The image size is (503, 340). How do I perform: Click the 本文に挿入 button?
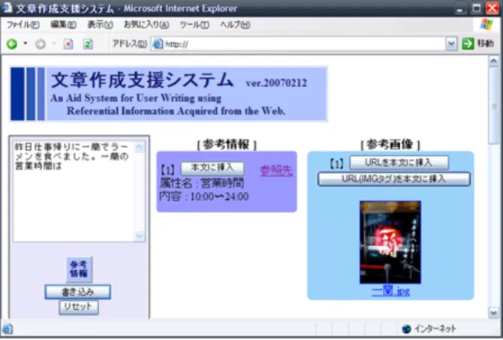[212, 168]
